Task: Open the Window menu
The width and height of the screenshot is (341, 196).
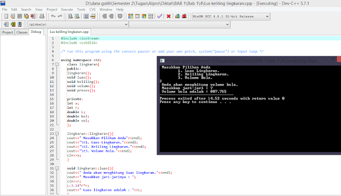Action: (x=106, y=10)
